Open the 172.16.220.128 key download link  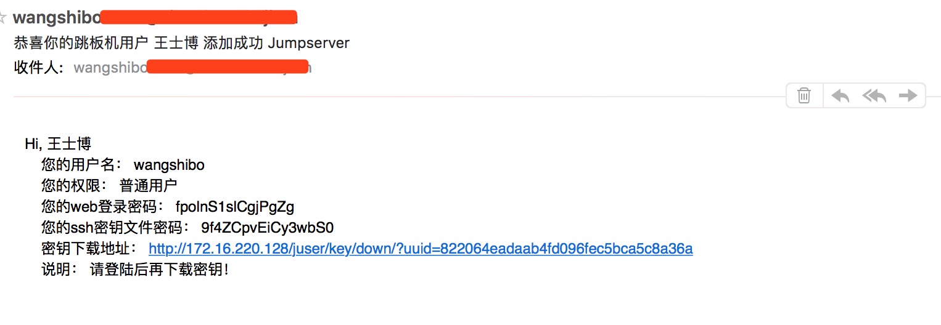click(421, 249)
